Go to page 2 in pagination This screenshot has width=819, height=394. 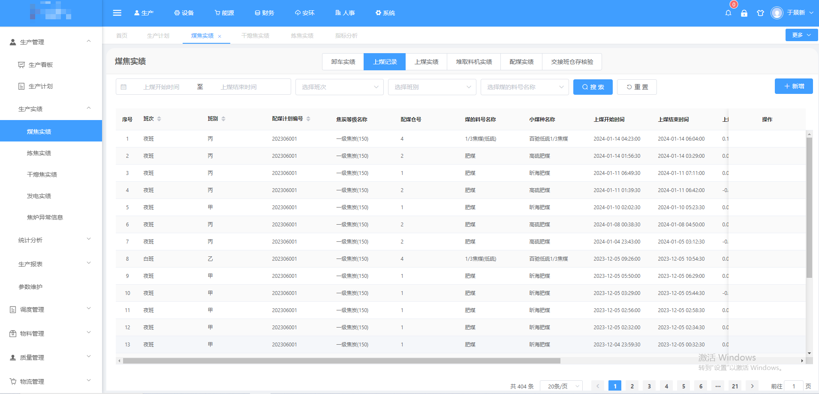(x=632, y=386)
